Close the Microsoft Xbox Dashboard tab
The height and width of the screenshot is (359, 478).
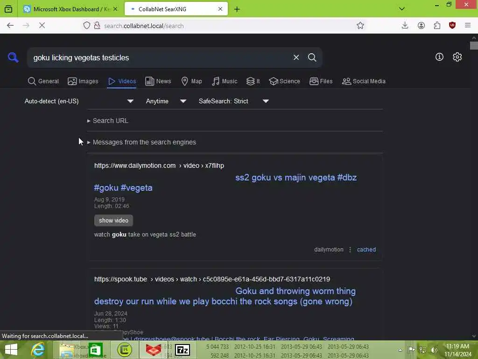click(115, 9)
